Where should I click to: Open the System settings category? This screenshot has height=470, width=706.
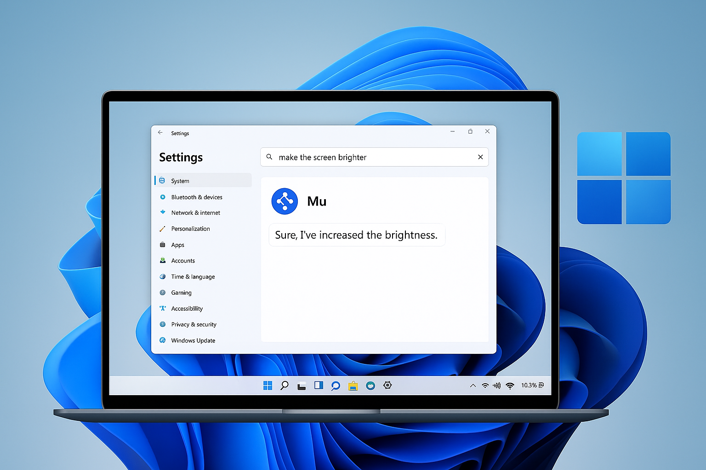(x=203, y=180)
